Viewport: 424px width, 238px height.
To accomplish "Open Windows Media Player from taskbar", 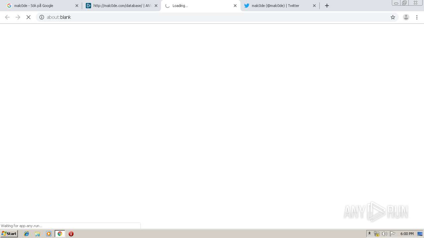I will (49, 234).
